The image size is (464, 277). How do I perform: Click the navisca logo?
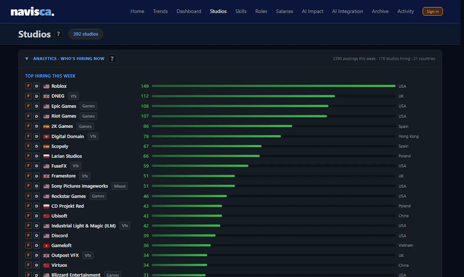click(32, 12)
